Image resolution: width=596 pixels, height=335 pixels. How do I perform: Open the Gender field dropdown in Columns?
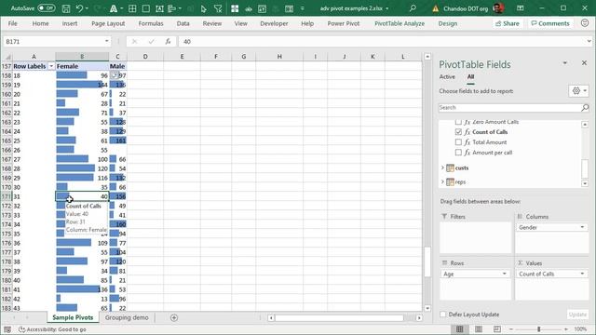point(582,227)
